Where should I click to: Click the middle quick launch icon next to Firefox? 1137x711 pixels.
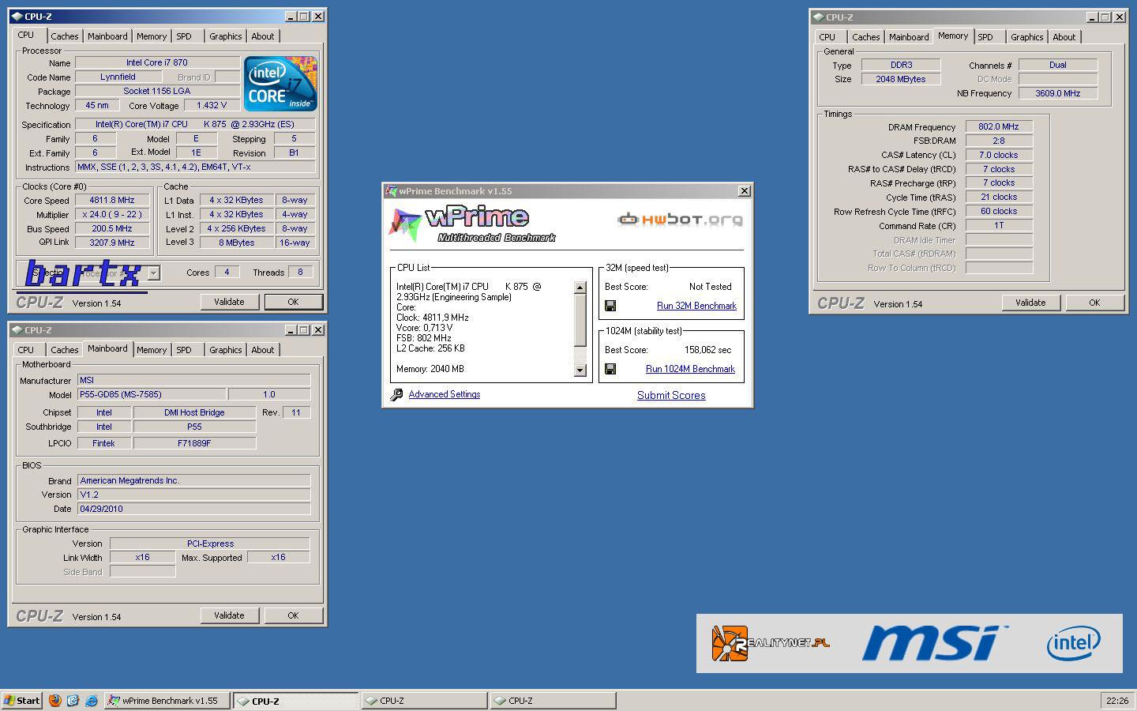73,701
